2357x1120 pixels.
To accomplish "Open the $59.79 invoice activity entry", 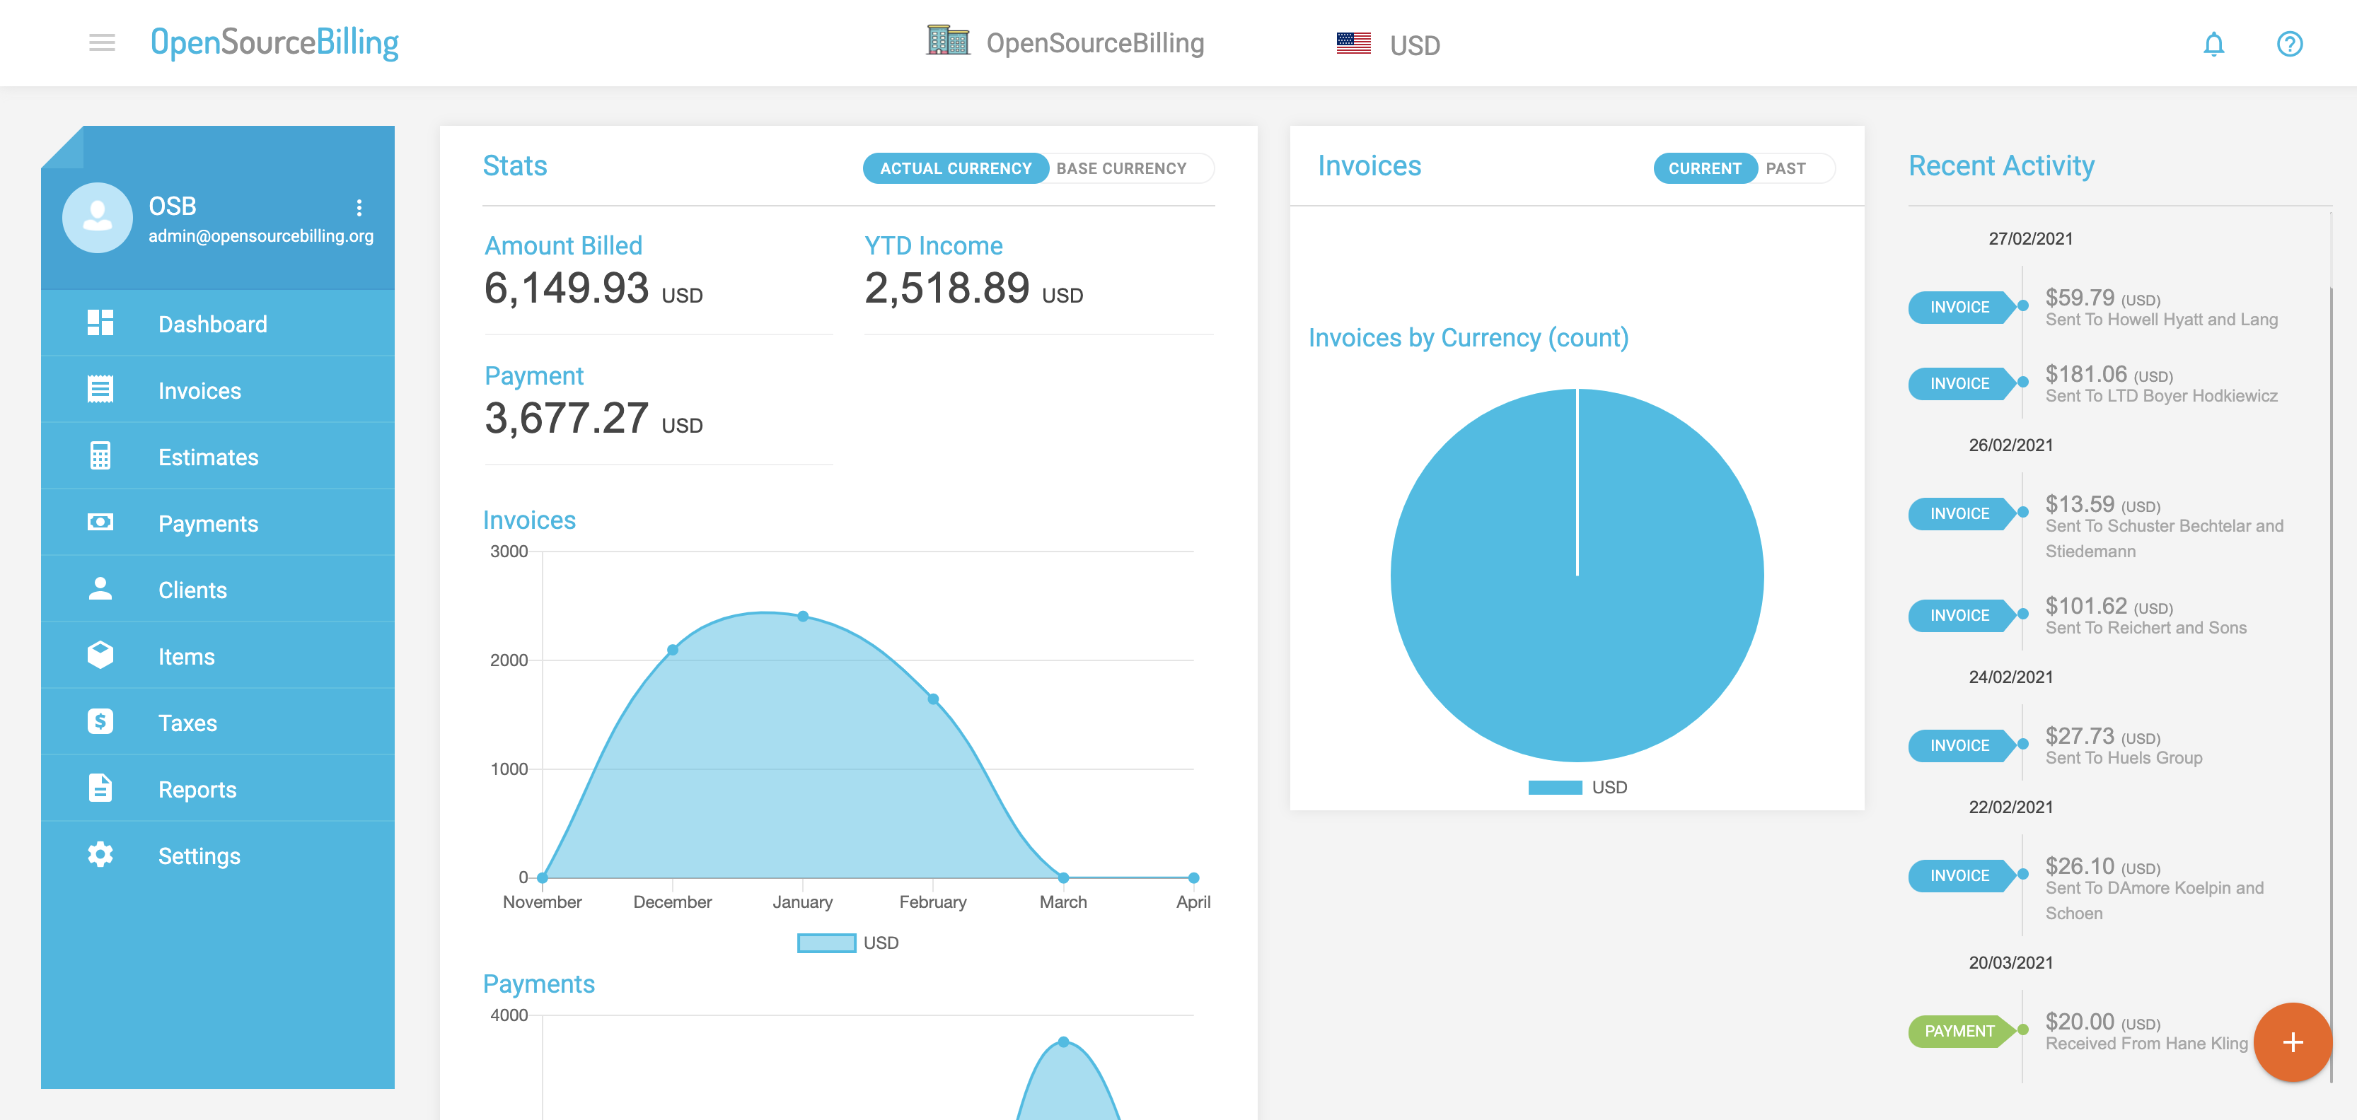I will 2079,298.
